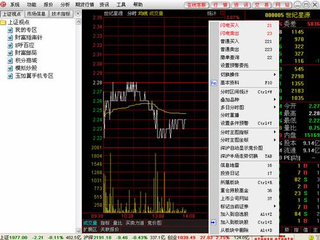Image resolution: width=320 pixels, height=240 pixels.
Task: Switch to the 市场信息 tab
Action: coord(36,14)
